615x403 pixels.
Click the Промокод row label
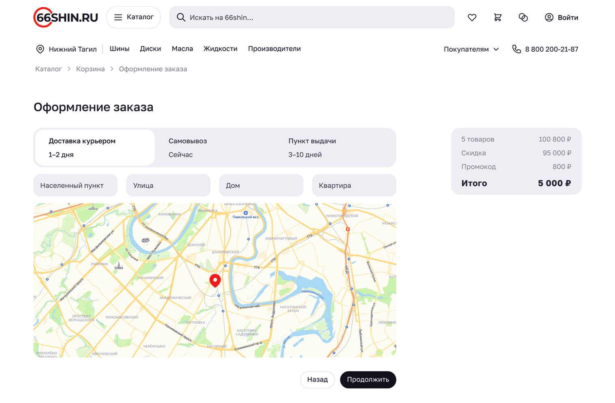click(x=479, y=167)
